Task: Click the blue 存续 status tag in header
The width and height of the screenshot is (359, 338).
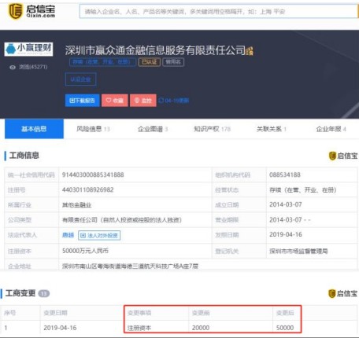Action: (x=102, y=62)
